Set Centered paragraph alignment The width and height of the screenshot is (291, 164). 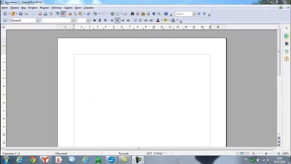pyautogui.click(x=117, y=20)
